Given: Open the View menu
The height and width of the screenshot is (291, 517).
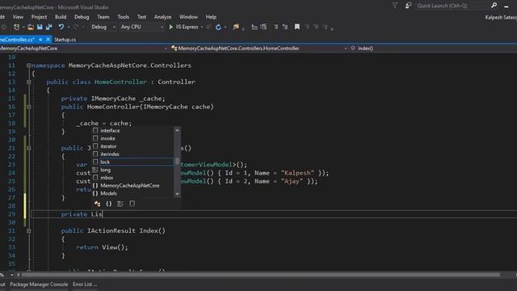Looking at the screenshot, I should 18,17.
